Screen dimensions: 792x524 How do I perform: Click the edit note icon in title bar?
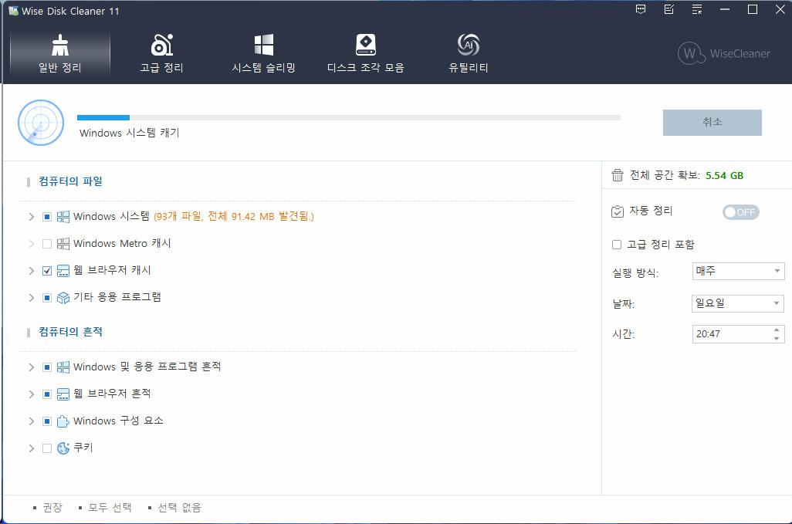click(x=668, y=10)
